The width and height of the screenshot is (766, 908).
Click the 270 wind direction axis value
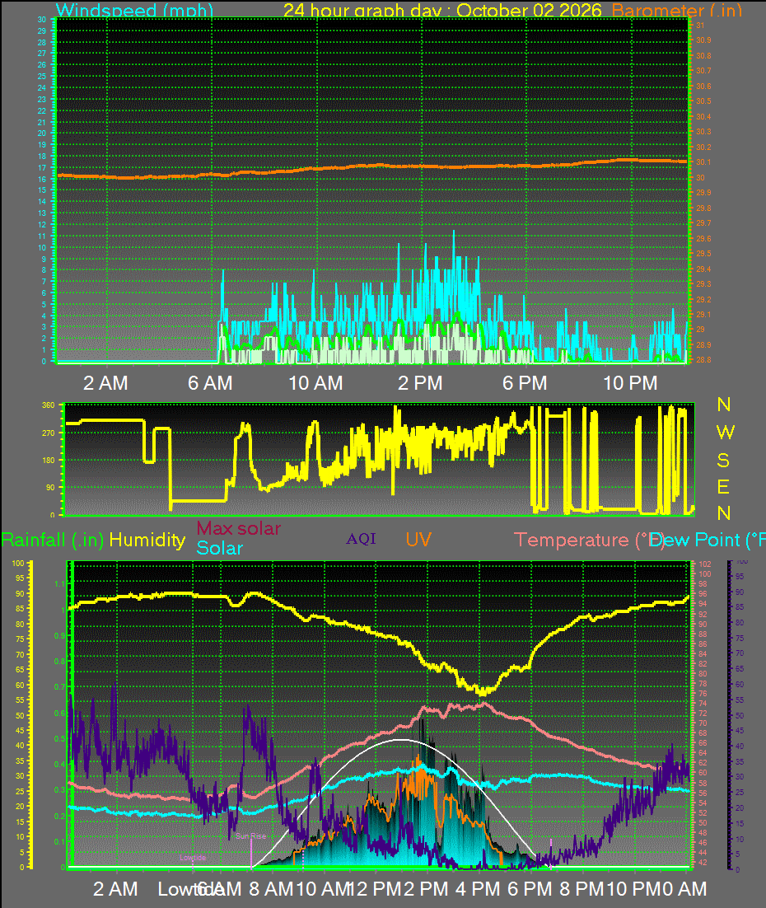49,433
